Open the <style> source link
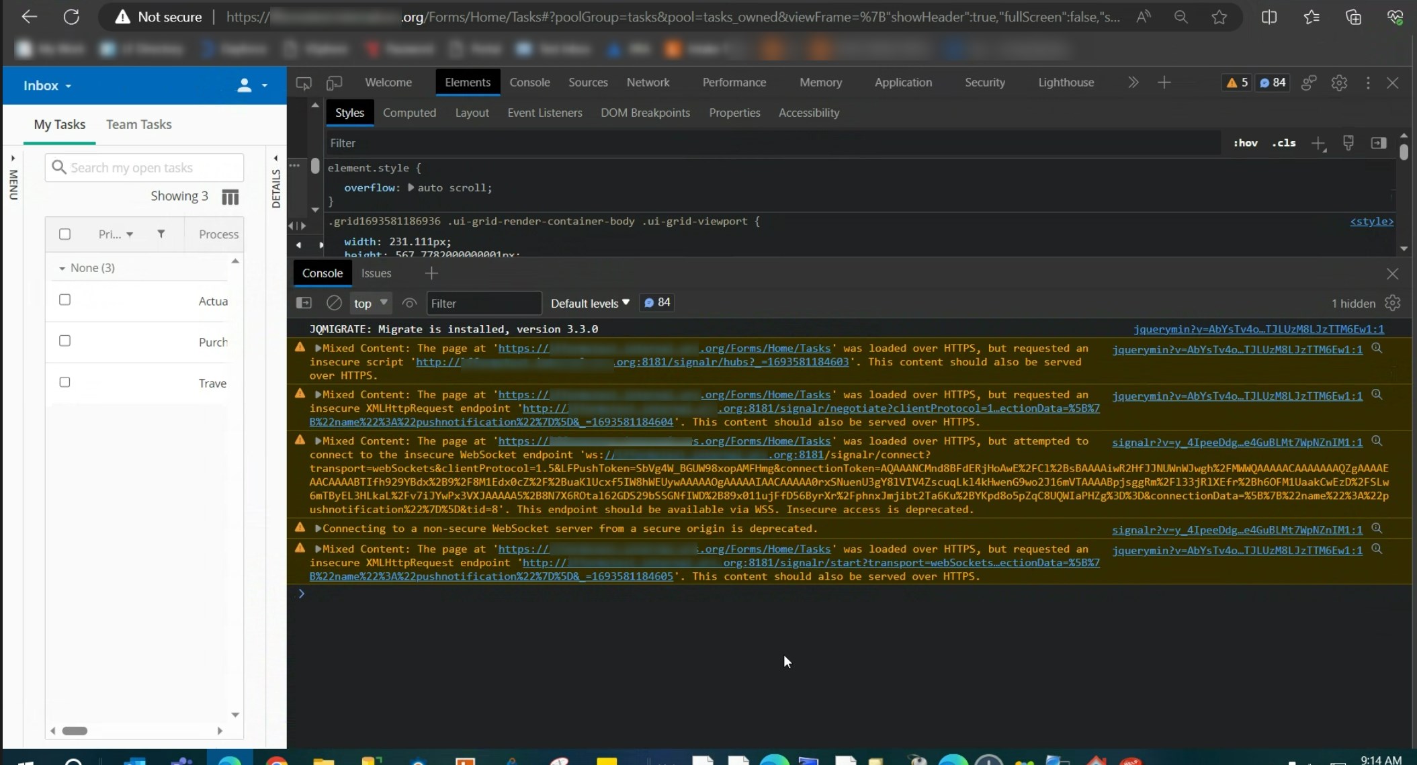Image resolution: width=1417 pixels, height=765 pixels. pos(1371,222)
